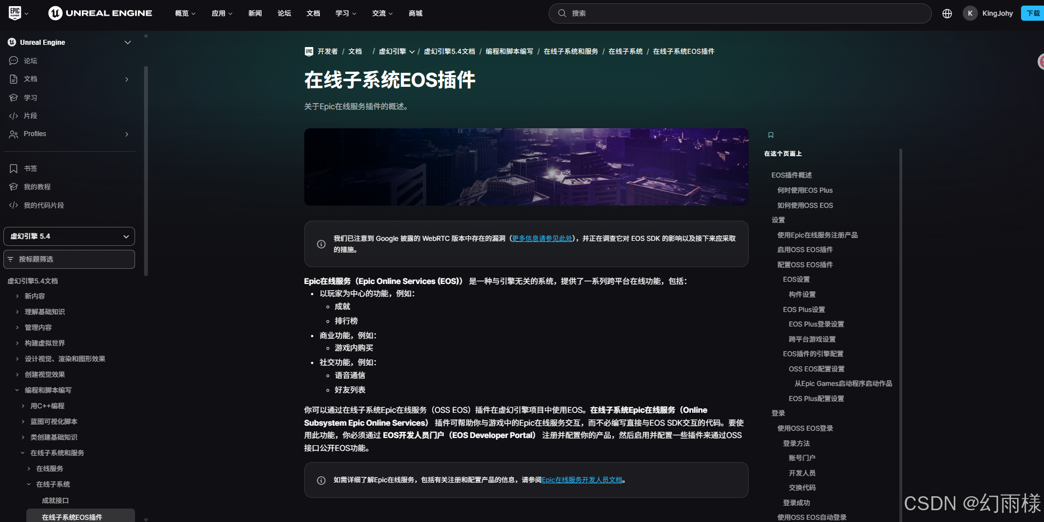Expand the Profiles sidebar submenu arrow
1044x522 pixels.
(x=127, y=134)
